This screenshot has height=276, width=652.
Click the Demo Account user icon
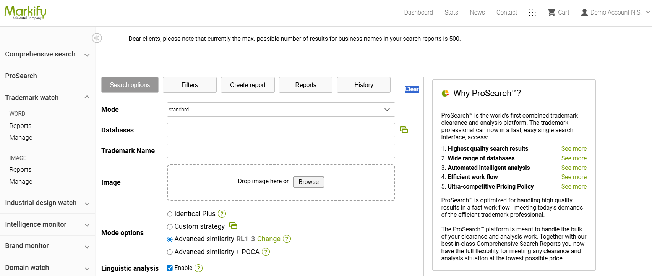(584, 13)
